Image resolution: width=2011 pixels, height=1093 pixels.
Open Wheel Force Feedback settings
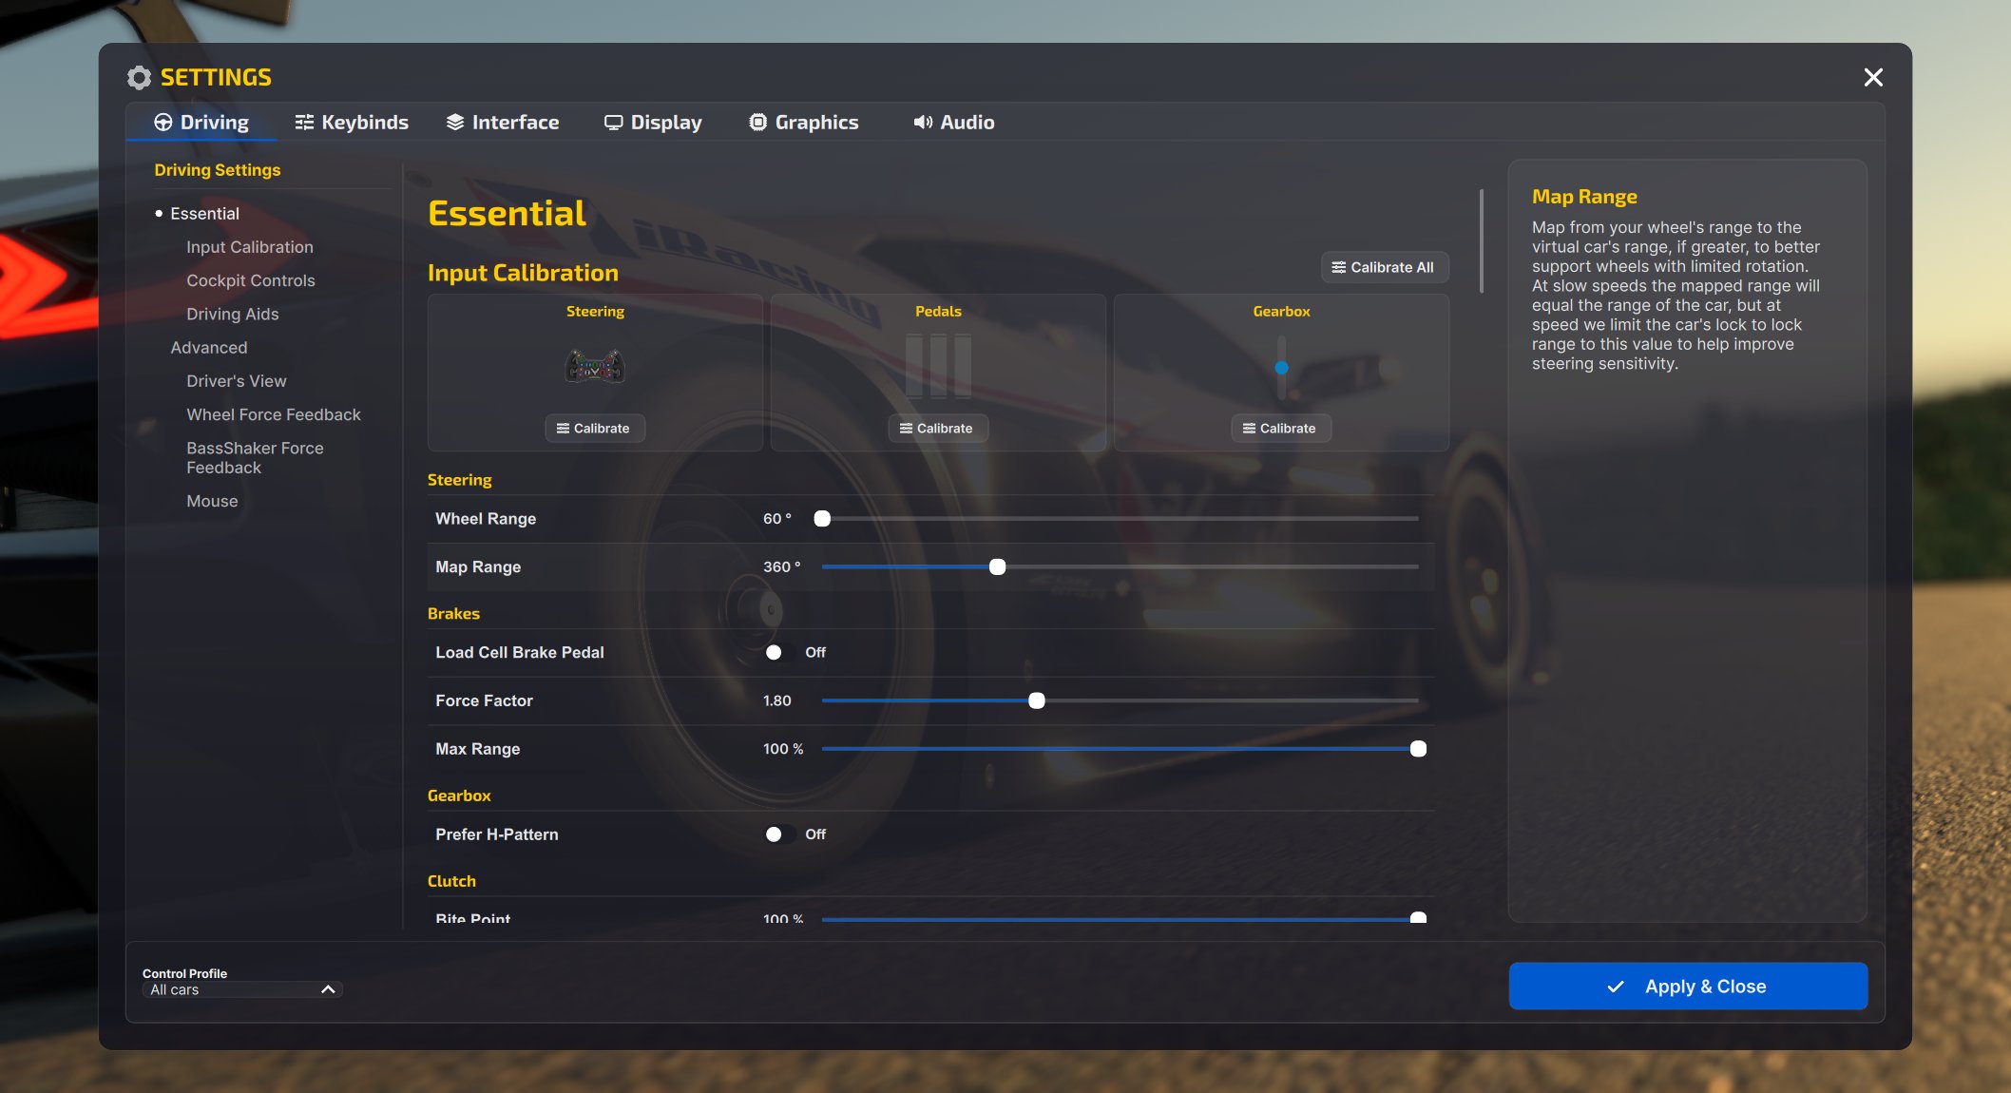pyautogui.click(x=274, y=414)
